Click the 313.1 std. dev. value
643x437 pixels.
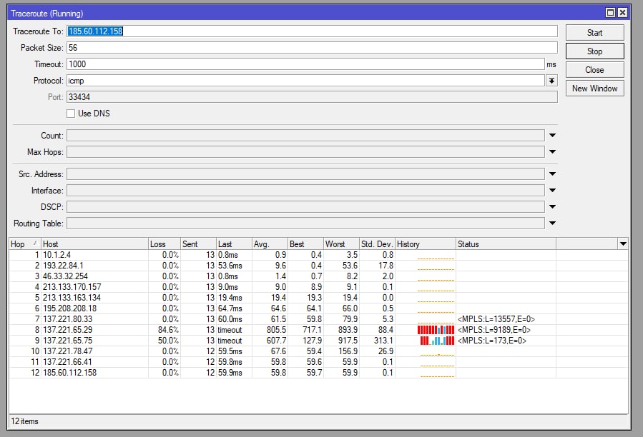coord(383,341)
